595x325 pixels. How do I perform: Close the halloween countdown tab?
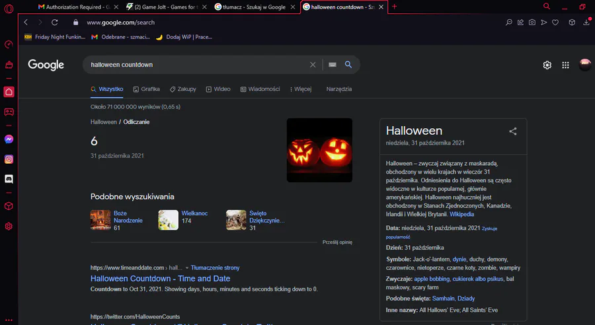coord(381,7)
